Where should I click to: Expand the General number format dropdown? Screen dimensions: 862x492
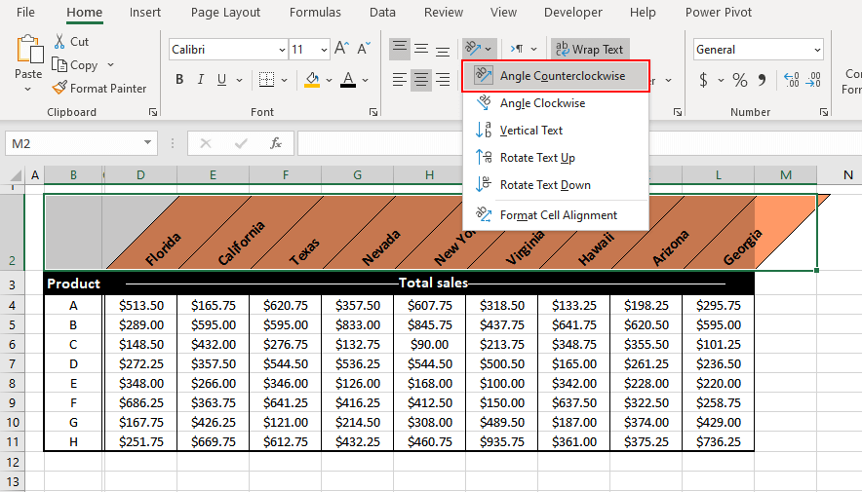pyautogui.click(x=816, y=50)
